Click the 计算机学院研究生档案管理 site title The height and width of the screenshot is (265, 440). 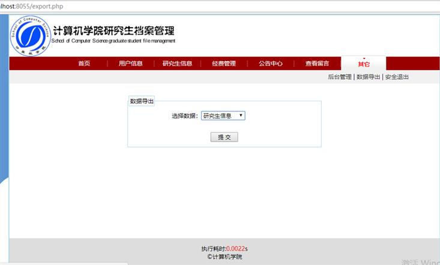(113, 31)
